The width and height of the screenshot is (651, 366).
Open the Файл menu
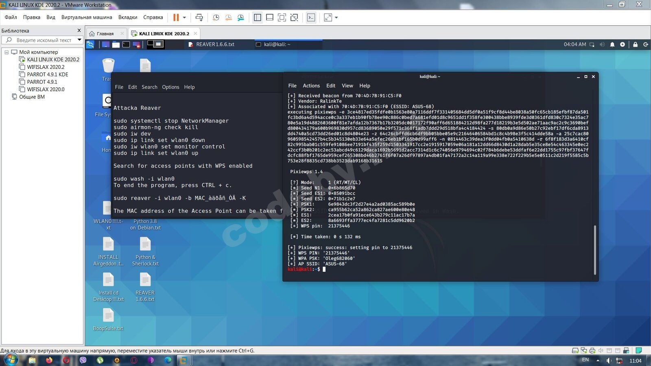click(x=11, y=17)
